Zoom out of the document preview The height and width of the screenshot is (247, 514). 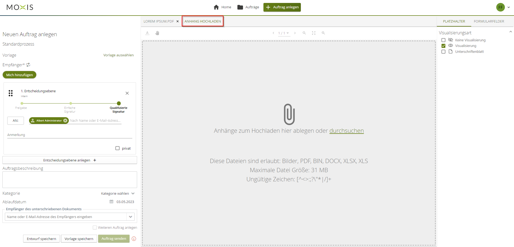(304, 33)
